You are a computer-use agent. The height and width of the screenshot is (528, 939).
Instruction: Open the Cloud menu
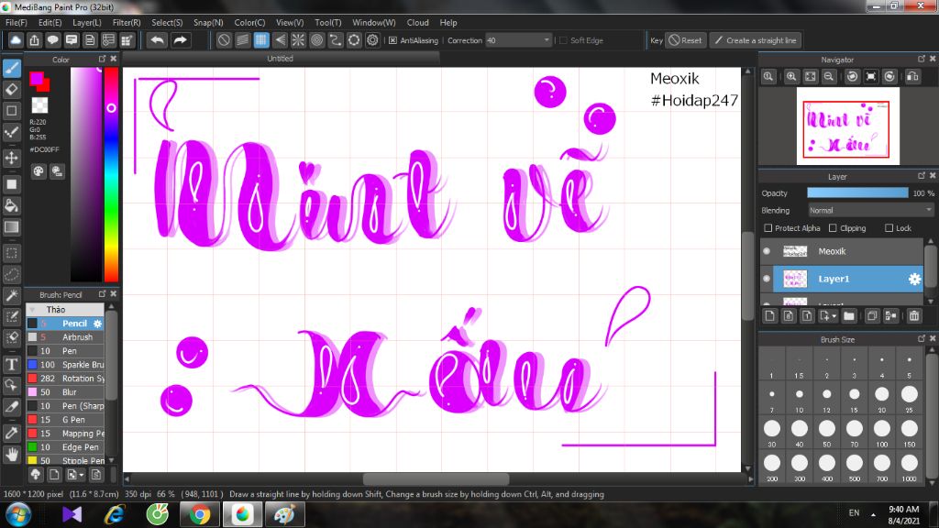click(417, 22)
